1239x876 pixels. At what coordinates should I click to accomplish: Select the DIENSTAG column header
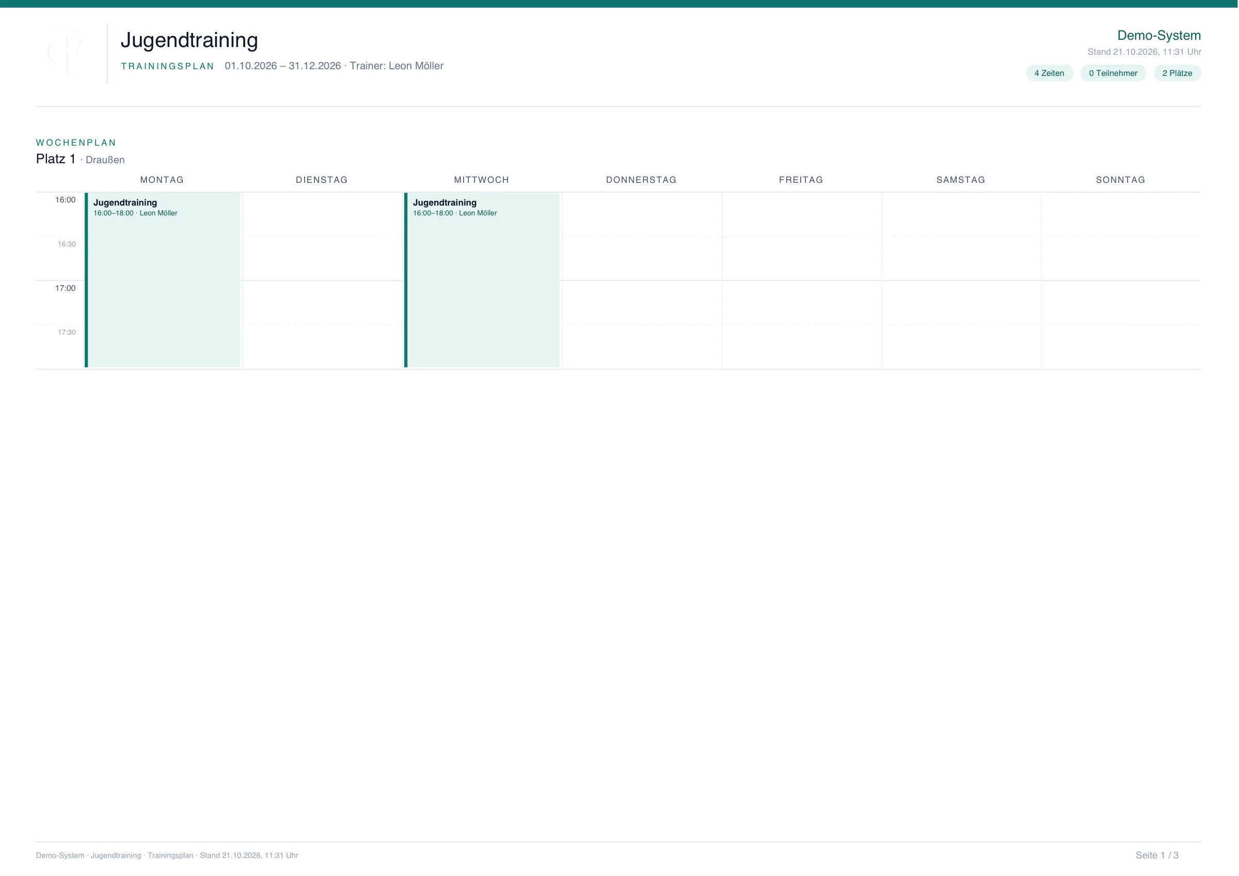pyautogui.click(x=322, y=180)
